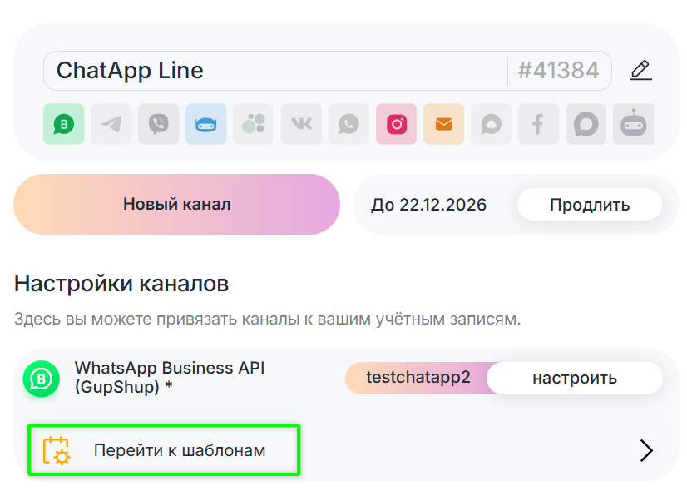
Task: Click the настроить button for GupShup
Action: click(x=574, y=379)
